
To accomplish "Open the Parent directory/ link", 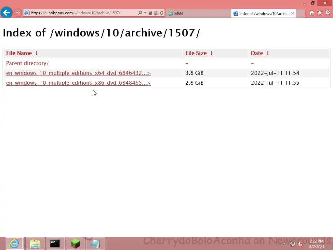I will click(27, 63).
